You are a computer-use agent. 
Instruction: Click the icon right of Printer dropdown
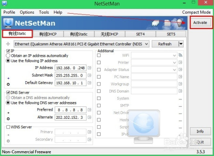(x=180, y=62)
